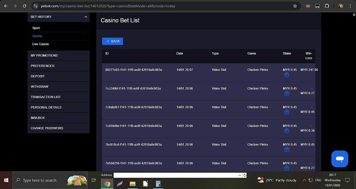Open the live chat support bubble

(x=340, y=159)
